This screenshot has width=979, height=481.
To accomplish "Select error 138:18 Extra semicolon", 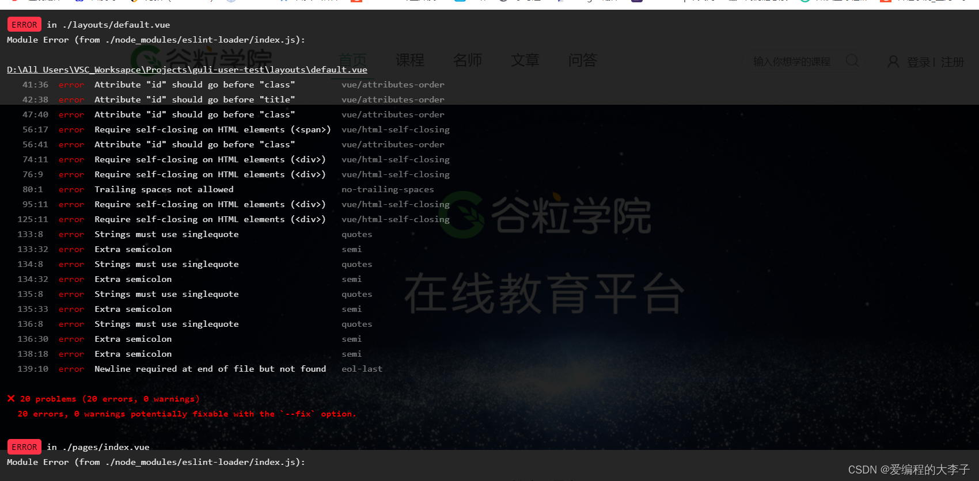I will pos(189,354).
